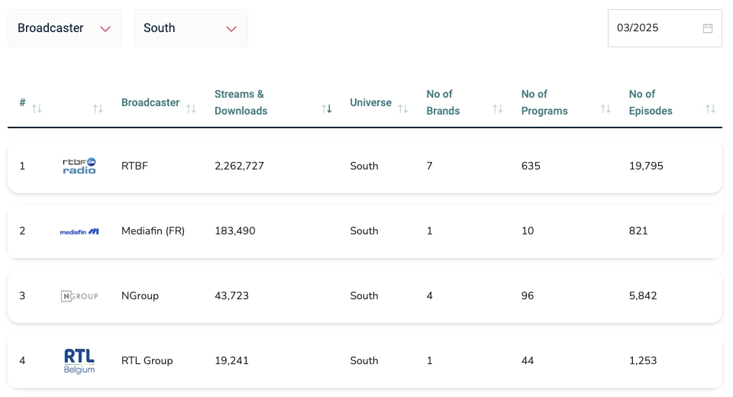Toggle Streams & Downloads sort arrows
This screenshot has width=733, height=397.
click(327, 109)
